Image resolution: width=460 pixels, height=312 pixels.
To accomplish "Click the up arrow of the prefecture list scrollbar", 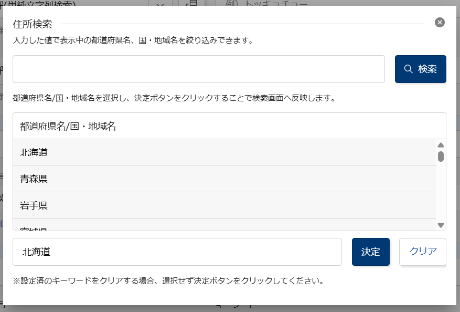I will pos(441,145).
